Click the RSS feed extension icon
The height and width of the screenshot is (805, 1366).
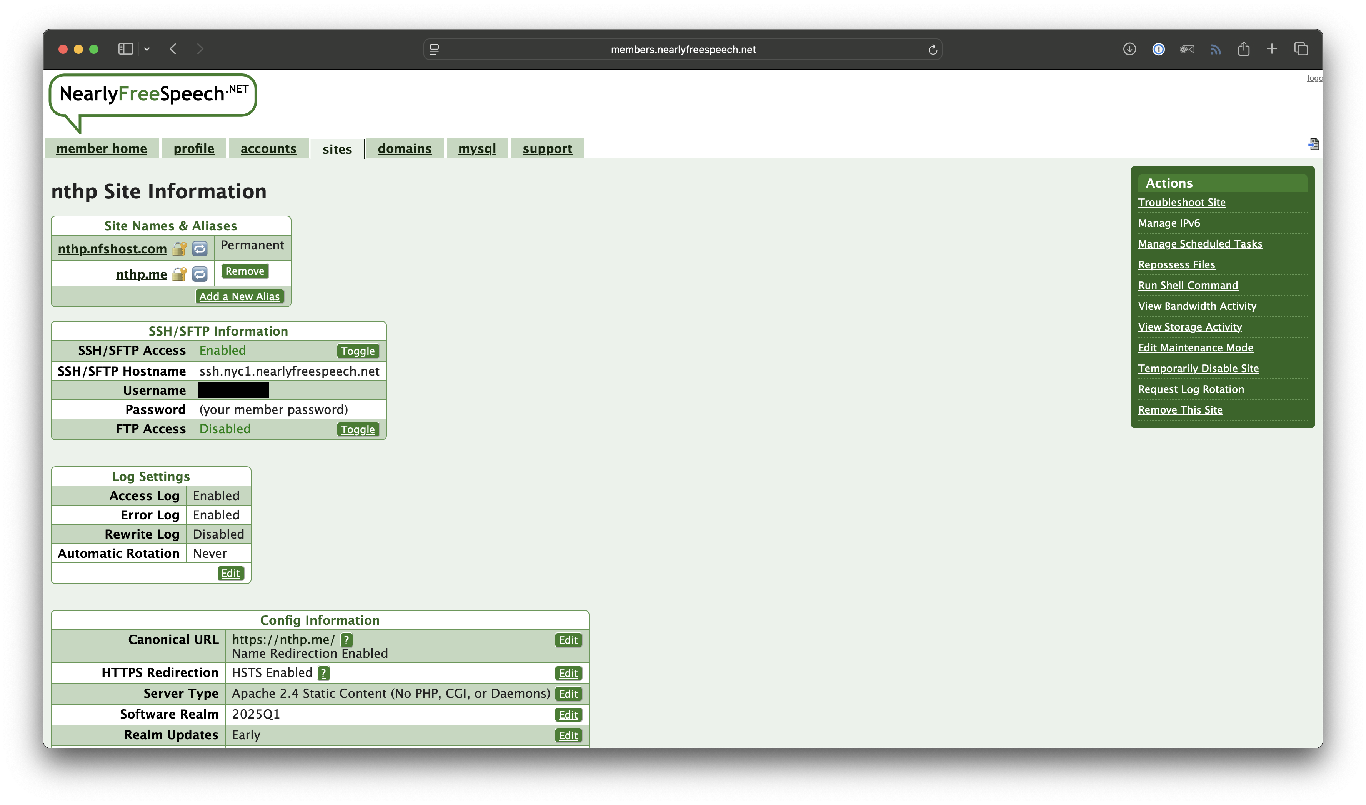pyautogui.click(x=1215, y=49)
